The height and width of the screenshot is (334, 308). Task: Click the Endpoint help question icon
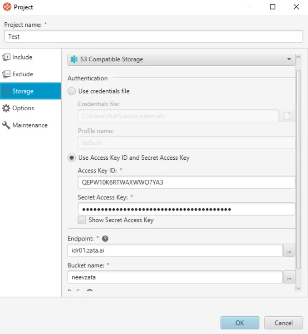[105, 239]
